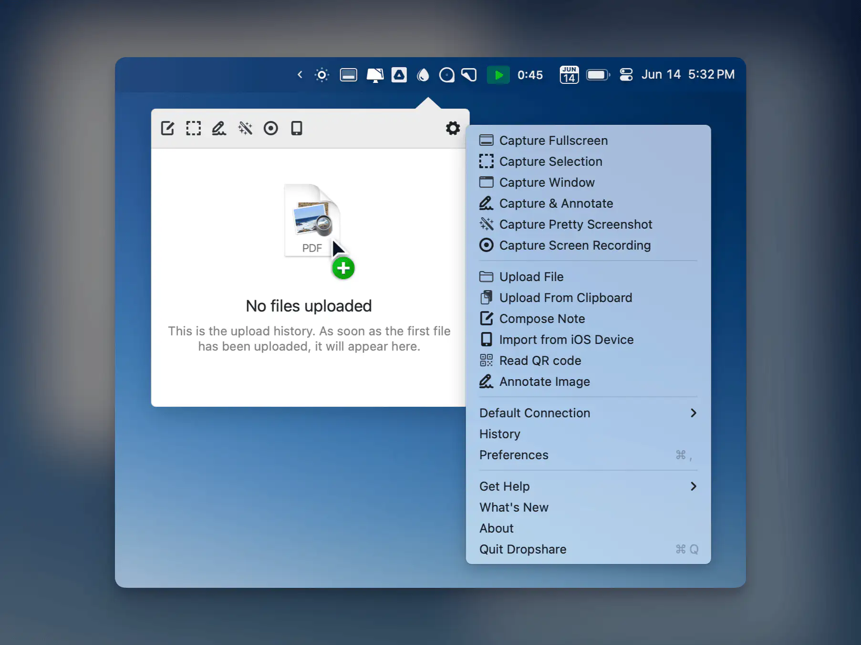Choose Capture Selection from menu
The image size is (861, 645).
[588, 161]
